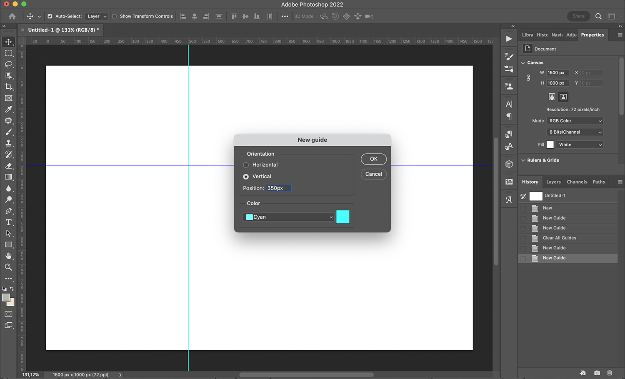Switch to the Channels tab

click(577, 182)
